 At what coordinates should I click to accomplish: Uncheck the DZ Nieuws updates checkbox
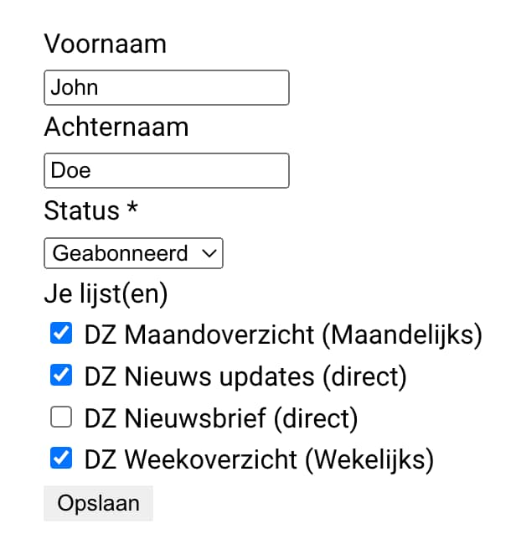[61, 376]
